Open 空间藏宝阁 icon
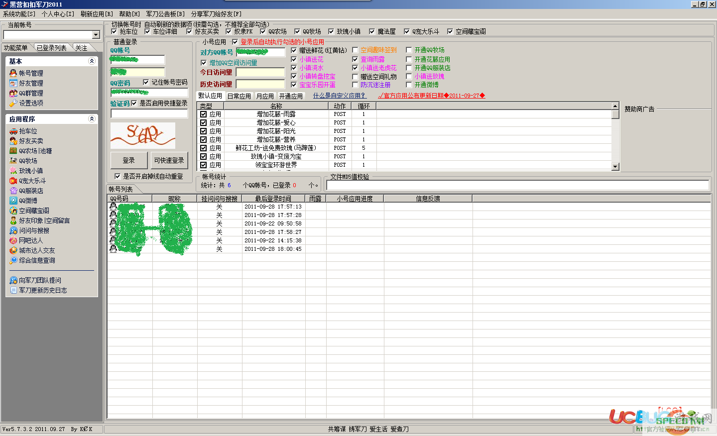This screenshot has height=436, width=717. 13,211
